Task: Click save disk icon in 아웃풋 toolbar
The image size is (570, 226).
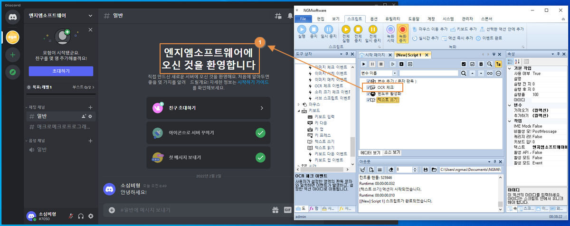Action: [426, 169]
